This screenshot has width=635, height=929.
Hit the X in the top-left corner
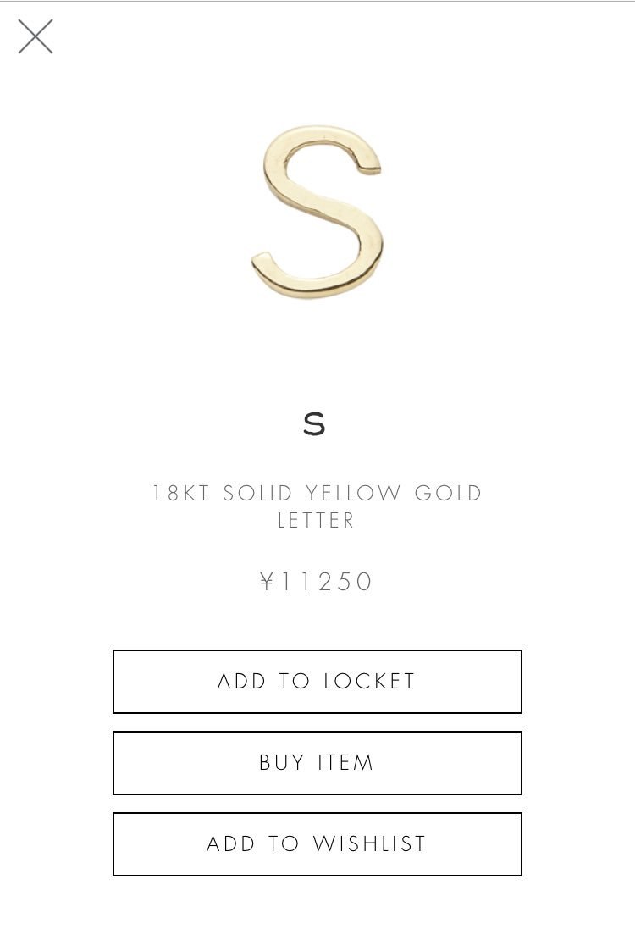click(36, 36)
